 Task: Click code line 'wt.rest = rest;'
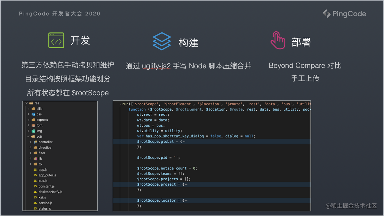tap(153, 115)
